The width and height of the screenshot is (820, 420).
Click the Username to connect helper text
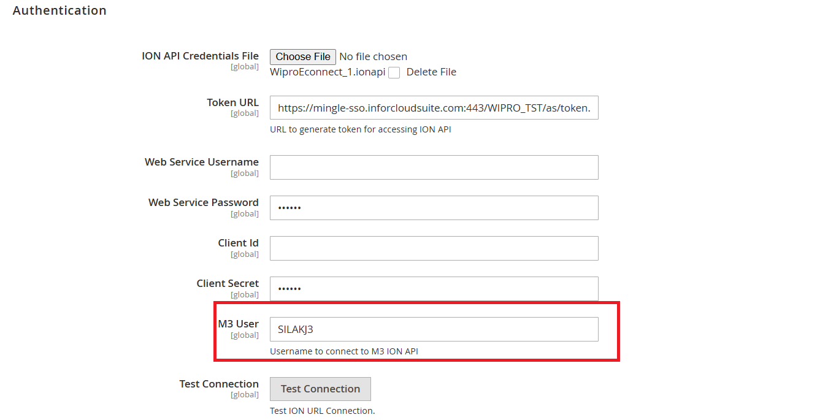(343, 351)
